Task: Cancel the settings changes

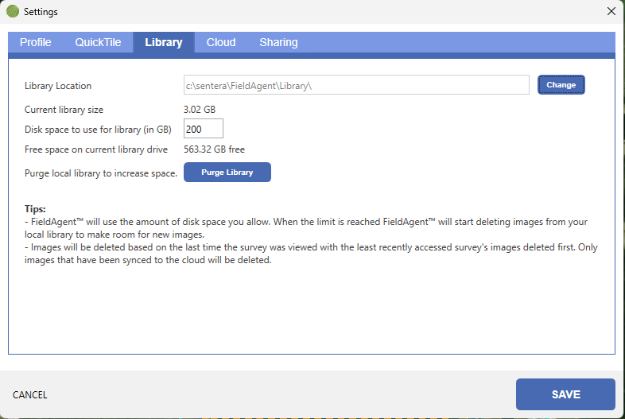Action: coord(30,395)
